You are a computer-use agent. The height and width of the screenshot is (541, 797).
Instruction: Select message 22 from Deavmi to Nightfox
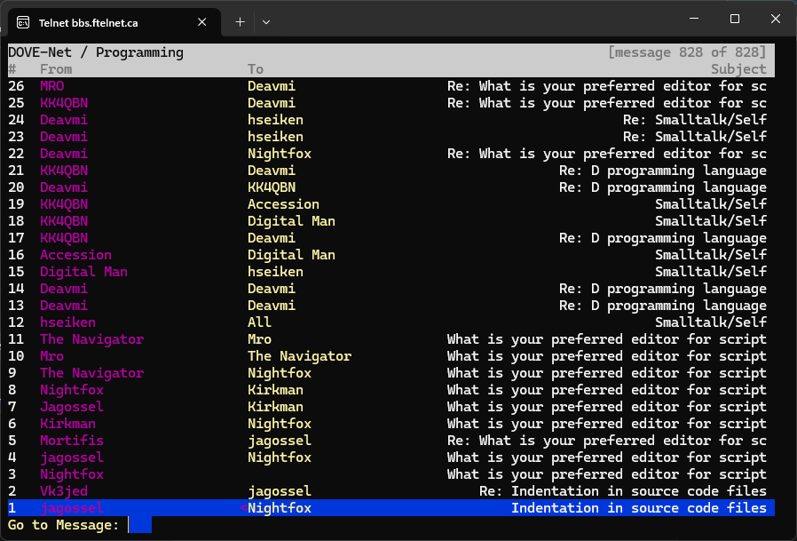pos(391,153)
